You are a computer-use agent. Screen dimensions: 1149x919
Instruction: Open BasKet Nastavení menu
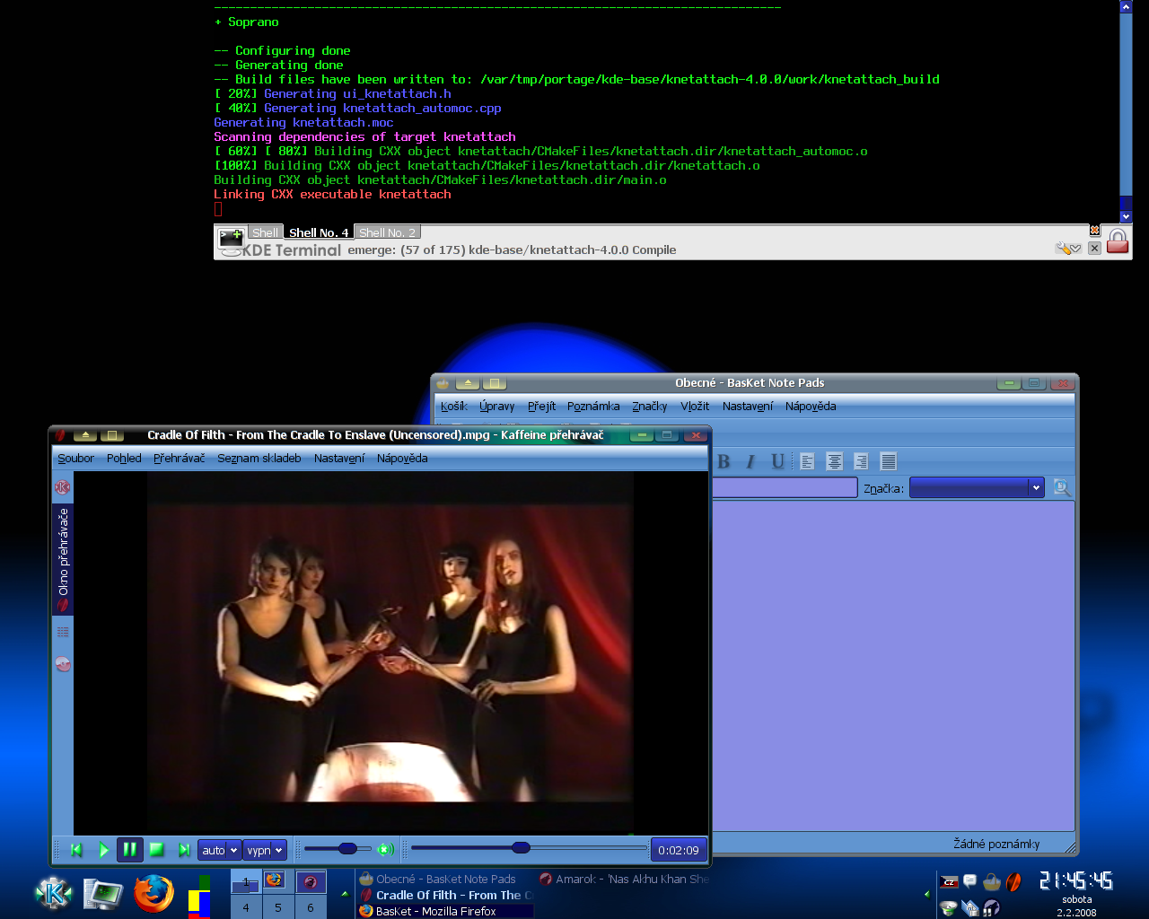(x=748, y=406)
